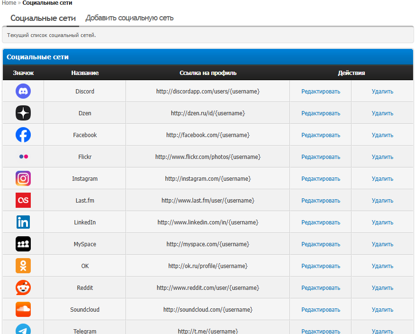The width and height of the screenshot is (415, 334).
Task: Remove the Reddit network with Удалить
Action: click(382, 288)
